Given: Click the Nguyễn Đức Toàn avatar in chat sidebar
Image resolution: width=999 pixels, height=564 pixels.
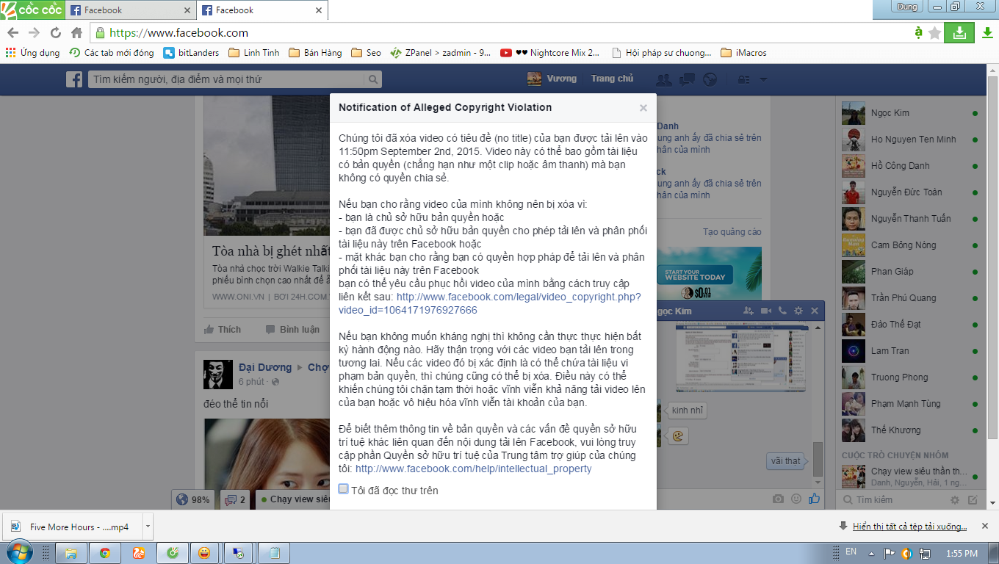Looking at the screenshot, I should tap(854, 192).
